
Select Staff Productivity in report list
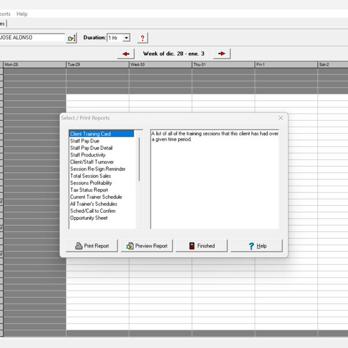[x=88, y=155]
